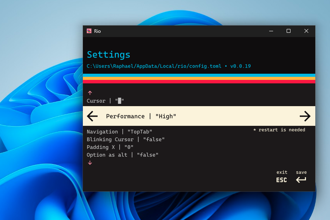Click the Rio app icon in the title bar
Viewport: 330px width, 220px height.
click(89, 31)
